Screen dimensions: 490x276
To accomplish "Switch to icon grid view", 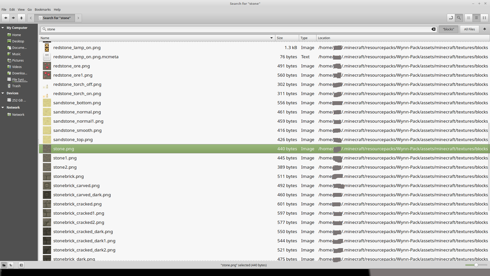I will click(x=468, y=18).
